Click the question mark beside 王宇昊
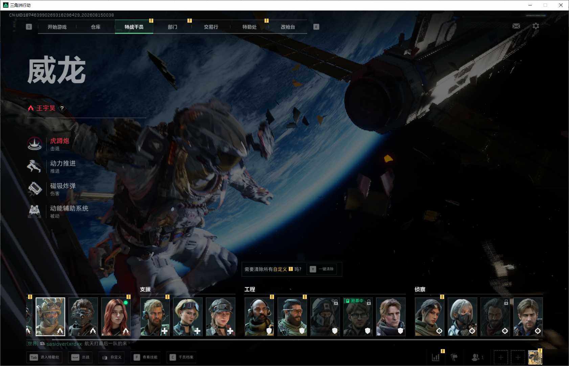The width and height of the screenshot is (569, 366). (x=62, y=108)
